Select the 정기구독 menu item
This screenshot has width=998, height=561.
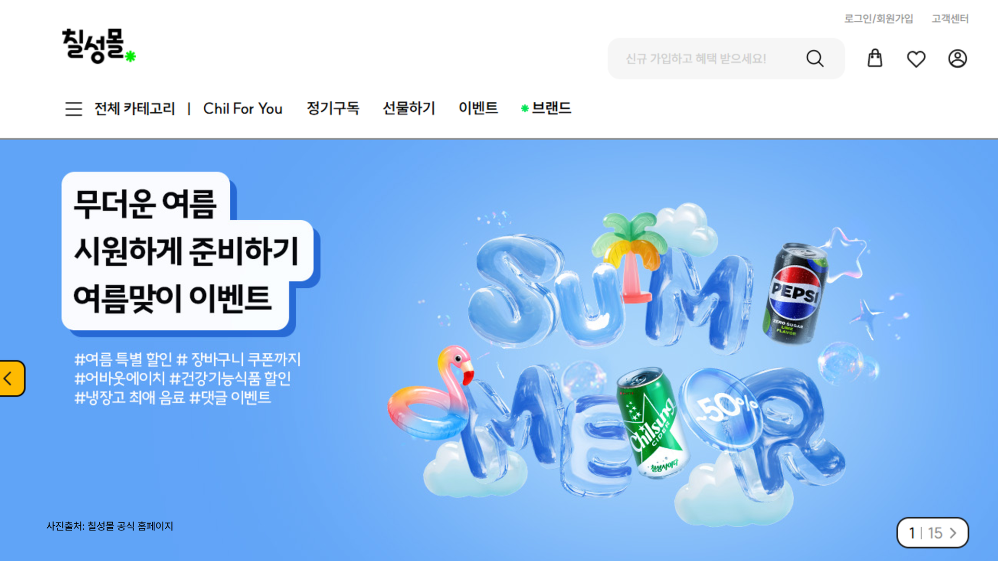click(x=333, y=108)
